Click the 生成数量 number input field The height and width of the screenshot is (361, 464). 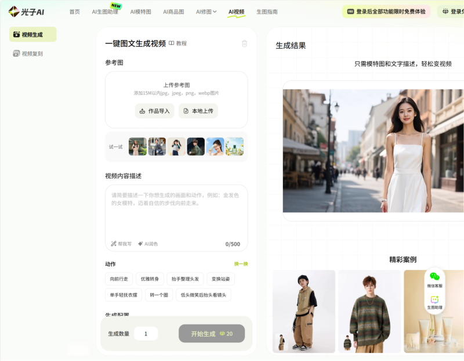pos(146,334)
